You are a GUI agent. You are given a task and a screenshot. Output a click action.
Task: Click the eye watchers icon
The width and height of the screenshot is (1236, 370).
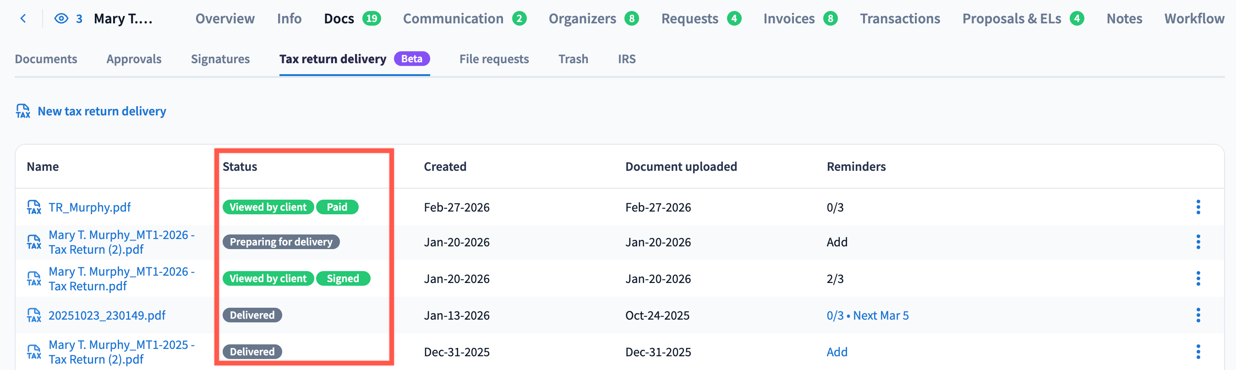[61, 19]
